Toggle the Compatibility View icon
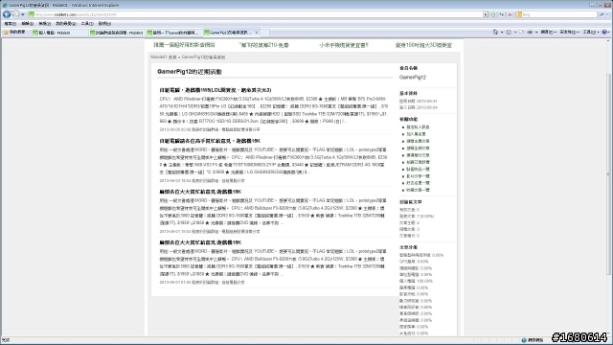This screenshot has width=613, height=345. coord(493,14)
